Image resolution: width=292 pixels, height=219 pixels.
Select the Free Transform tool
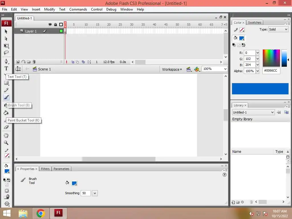click(x=6, y=46)
